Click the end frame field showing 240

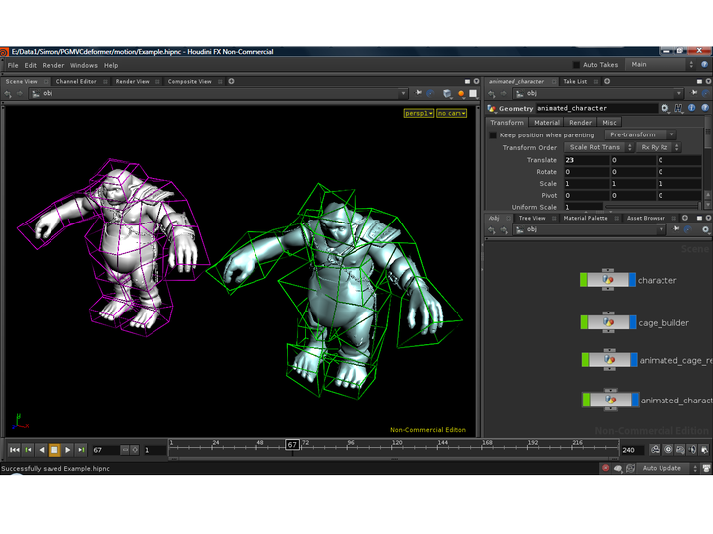(x=632, y=450)
